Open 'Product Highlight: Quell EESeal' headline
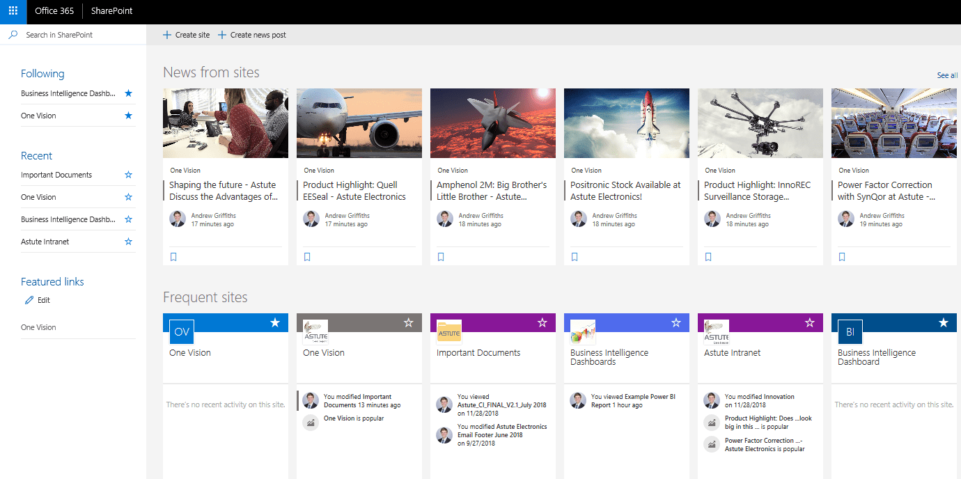Screen dimensions: 961x479 [354, 191]
